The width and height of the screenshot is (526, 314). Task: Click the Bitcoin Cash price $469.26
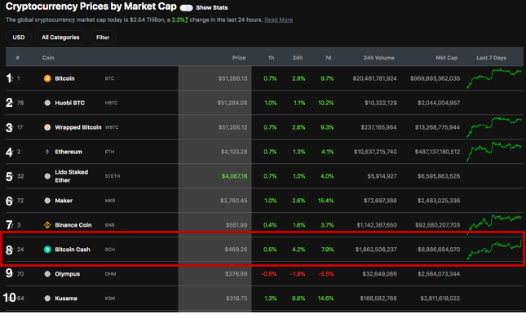236,250
